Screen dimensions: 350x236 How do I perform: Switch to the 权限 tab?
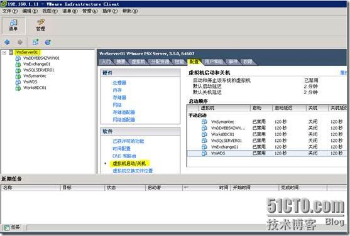(x=248, y=62)
